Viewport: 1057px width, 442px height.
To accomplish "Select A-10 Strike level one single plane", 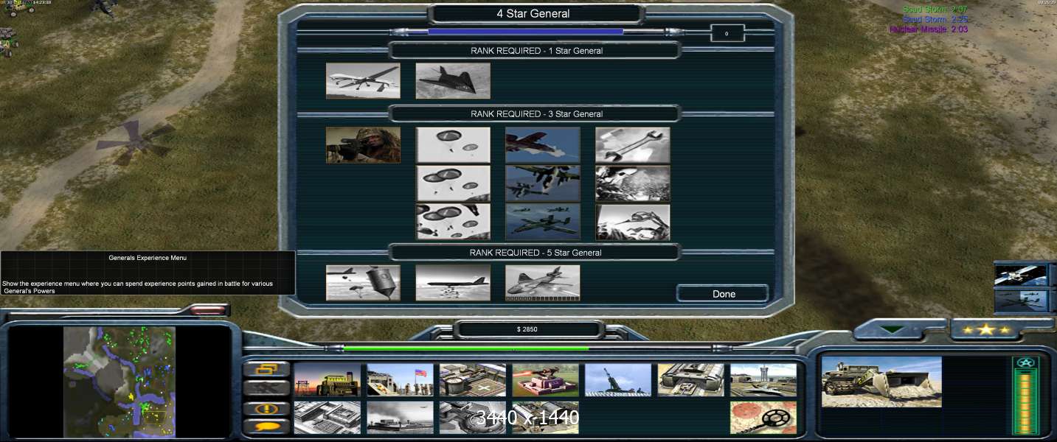I will point(543,145).
